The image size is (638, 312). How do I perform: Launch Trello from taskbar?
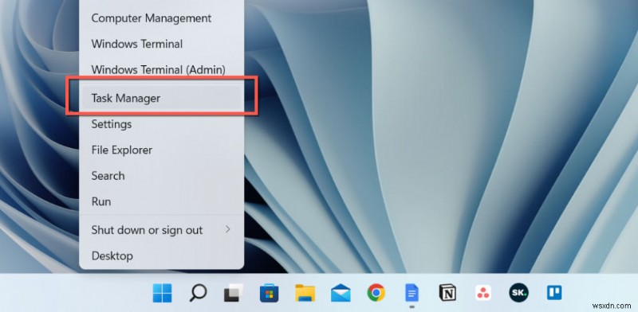554,293
